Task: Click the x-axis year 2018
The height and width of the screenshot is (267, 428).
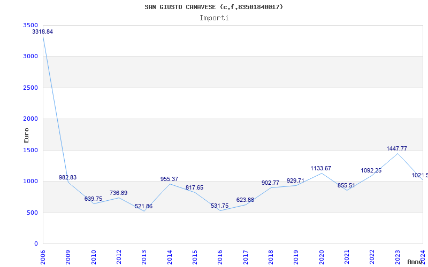Action: pos(271,257)
